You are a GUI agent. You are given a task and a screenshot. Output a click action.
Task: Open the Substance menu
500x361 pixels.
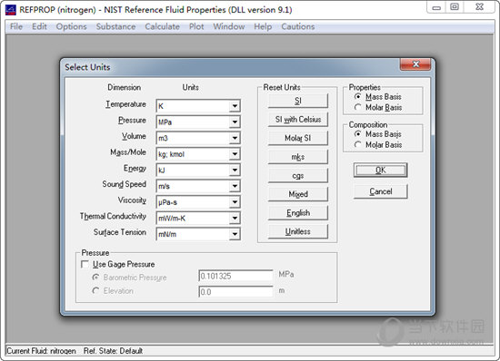(x=115, y=26)
